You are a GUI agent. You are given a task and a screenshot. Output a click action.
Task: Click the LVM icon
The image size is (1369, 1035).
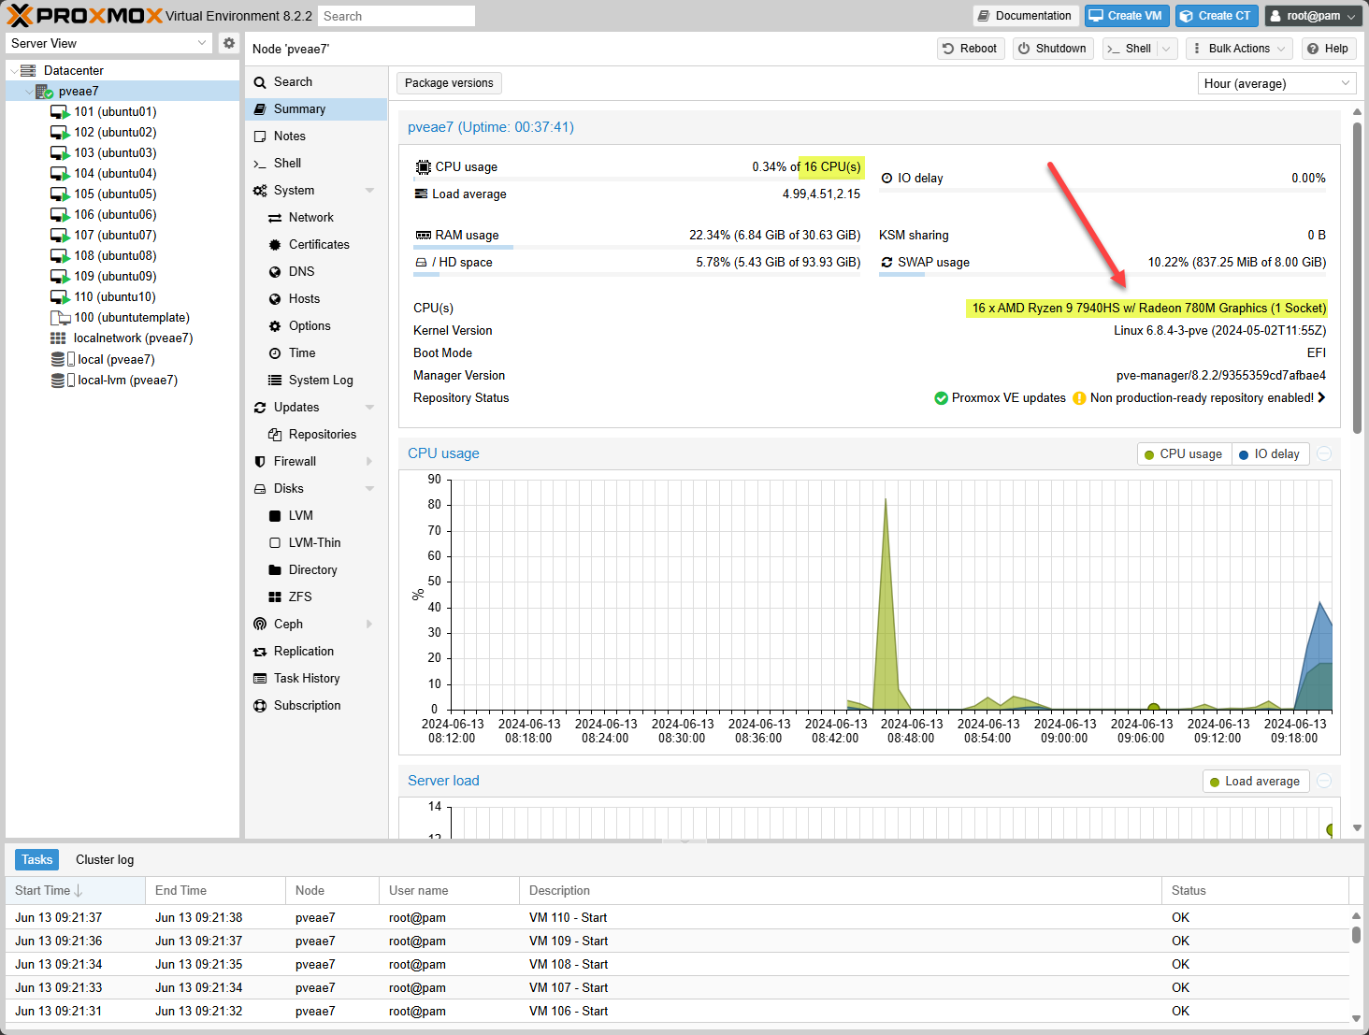[x=275, y=516]
